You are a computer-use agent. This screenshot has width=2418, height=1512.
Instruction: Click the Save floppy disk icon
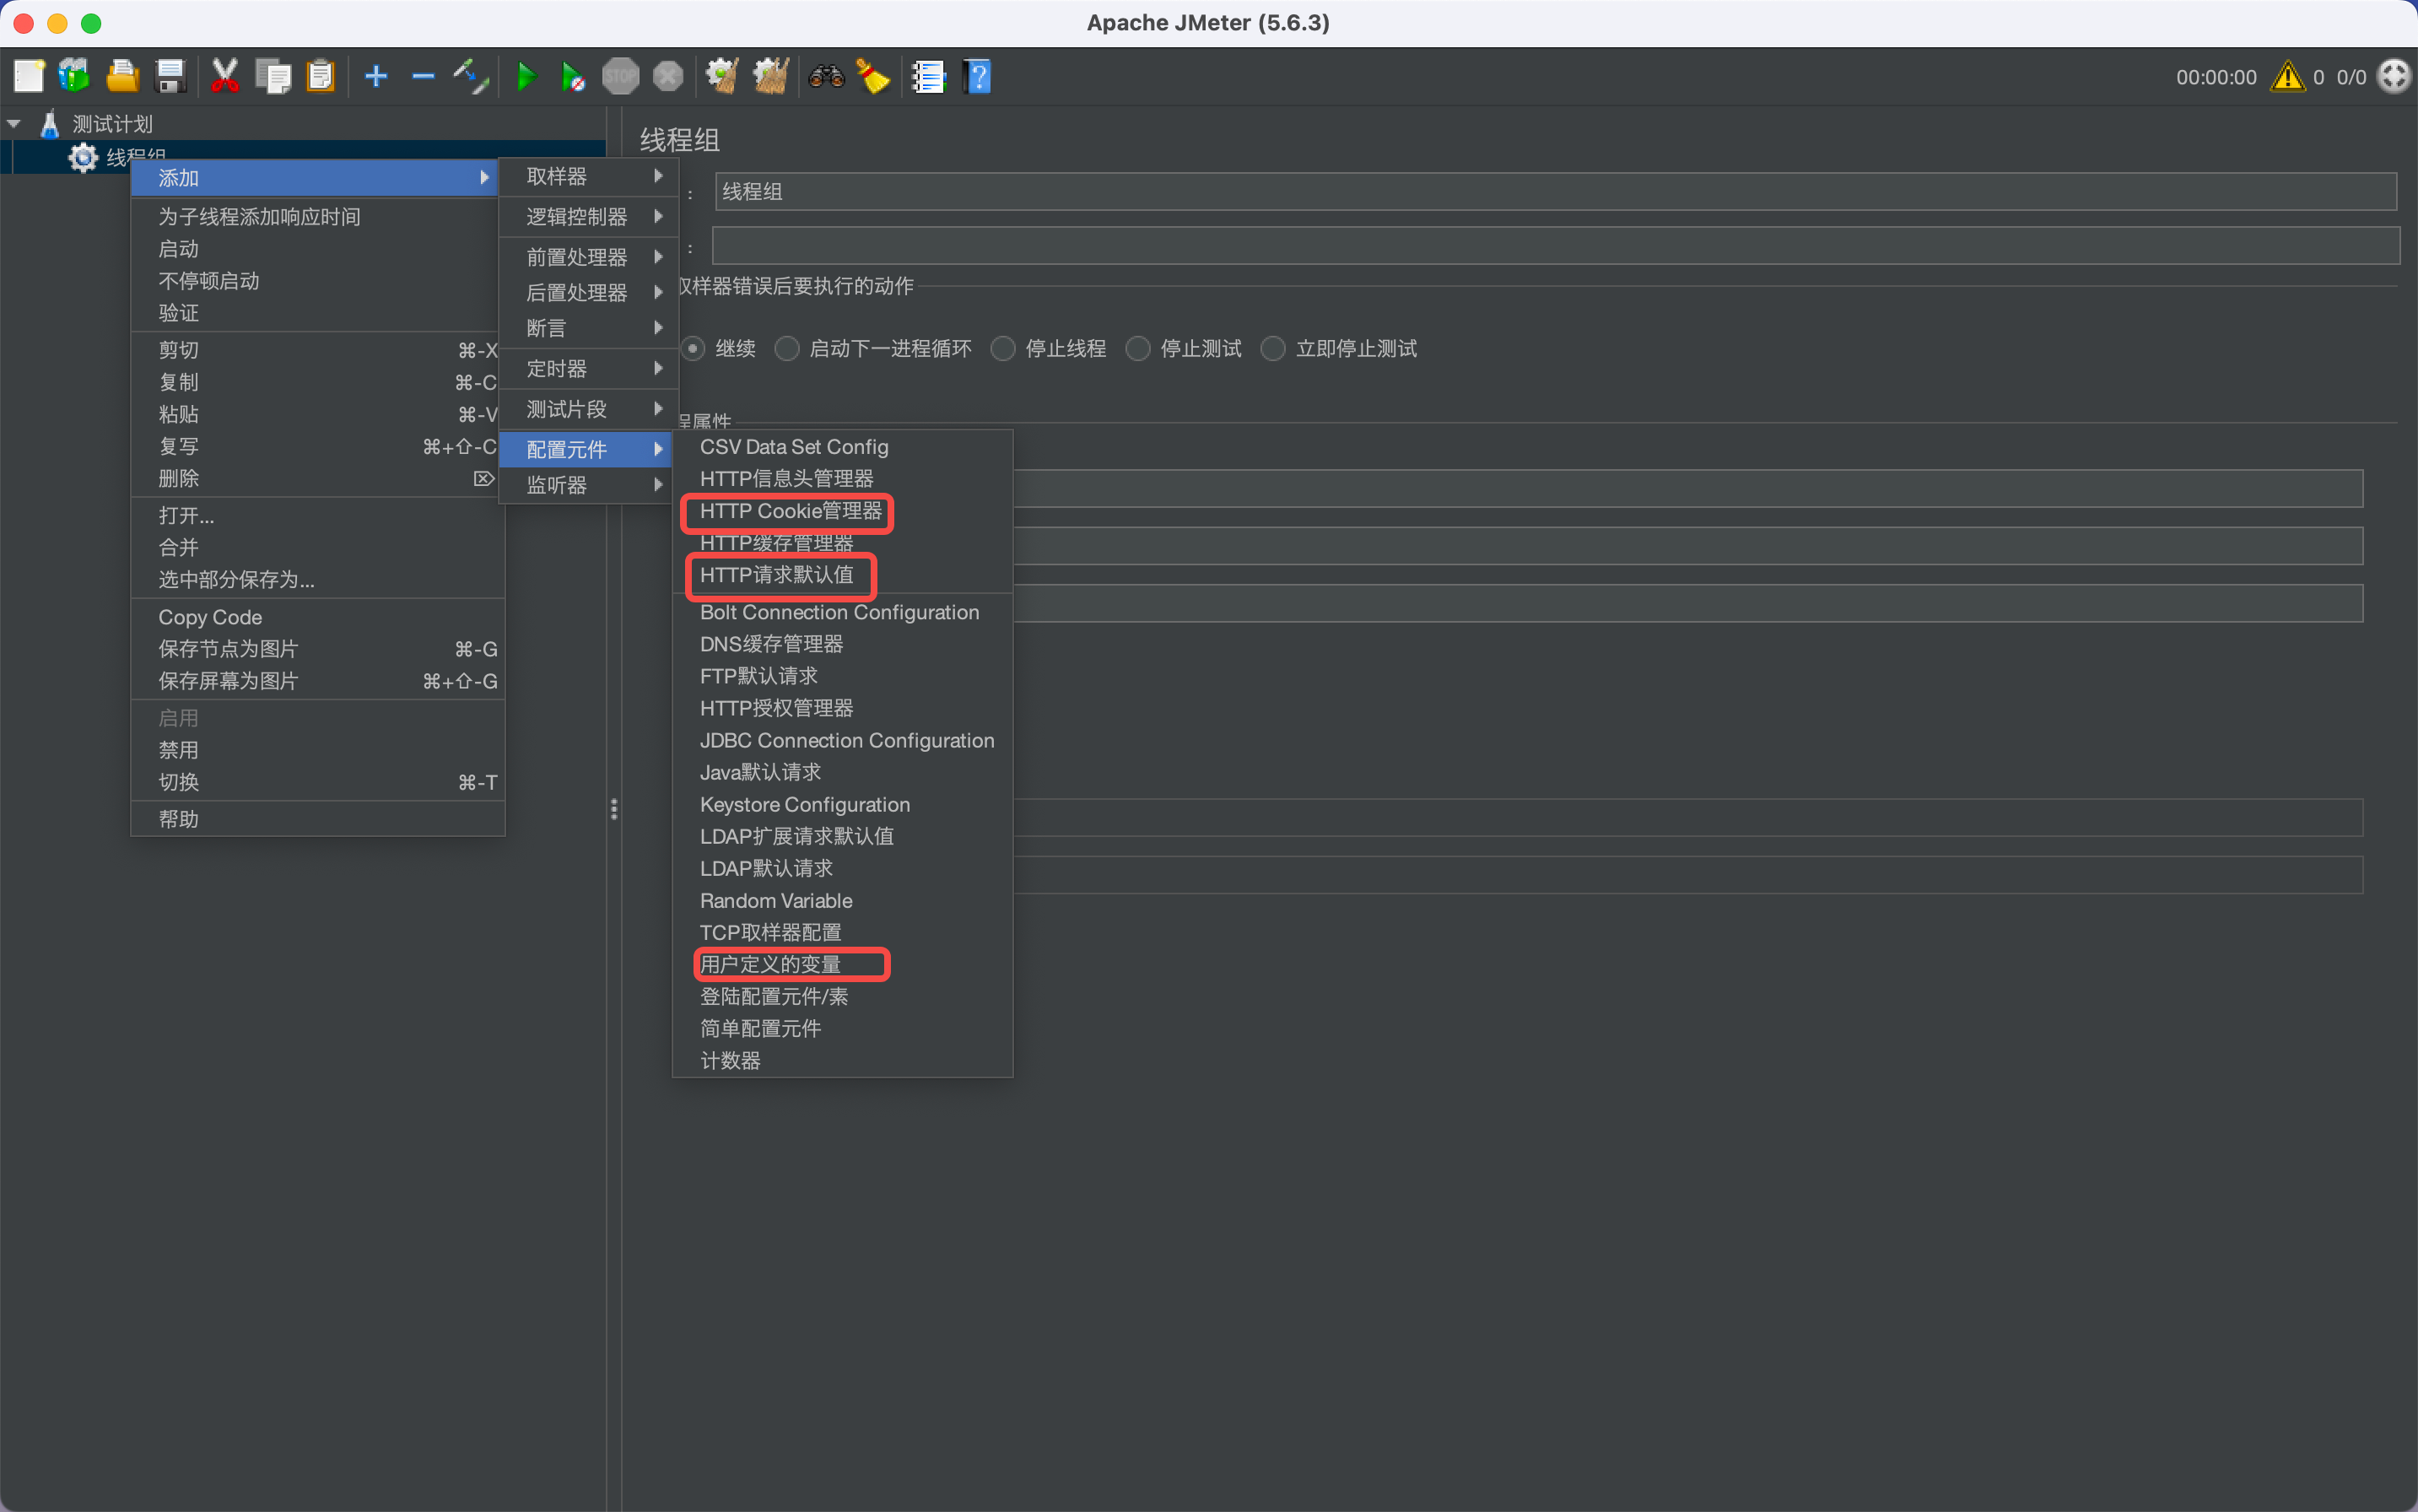pos(171,76)
